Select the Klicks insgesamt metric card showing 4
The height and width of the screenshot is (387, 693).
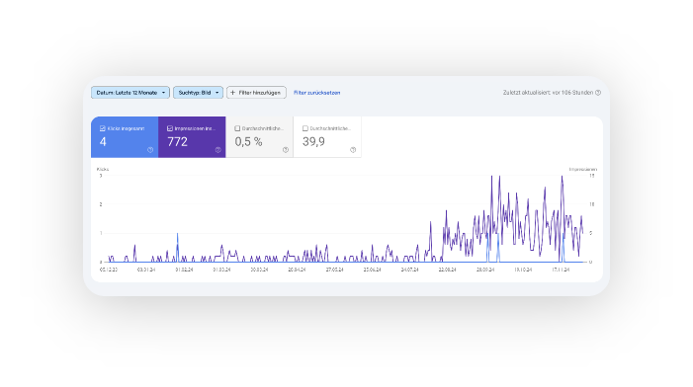[x=125, y=137]
